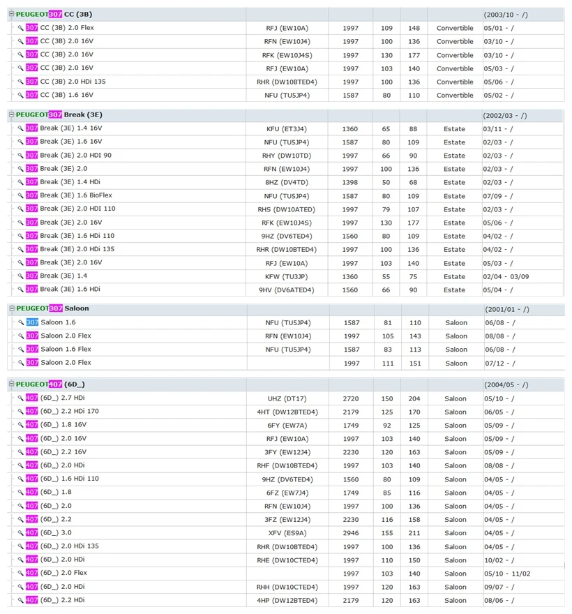Viewport: 572px width, 614px height.
Task: Click magnifier for 407 (6D_) 3.0
Action: pos(20,533)
